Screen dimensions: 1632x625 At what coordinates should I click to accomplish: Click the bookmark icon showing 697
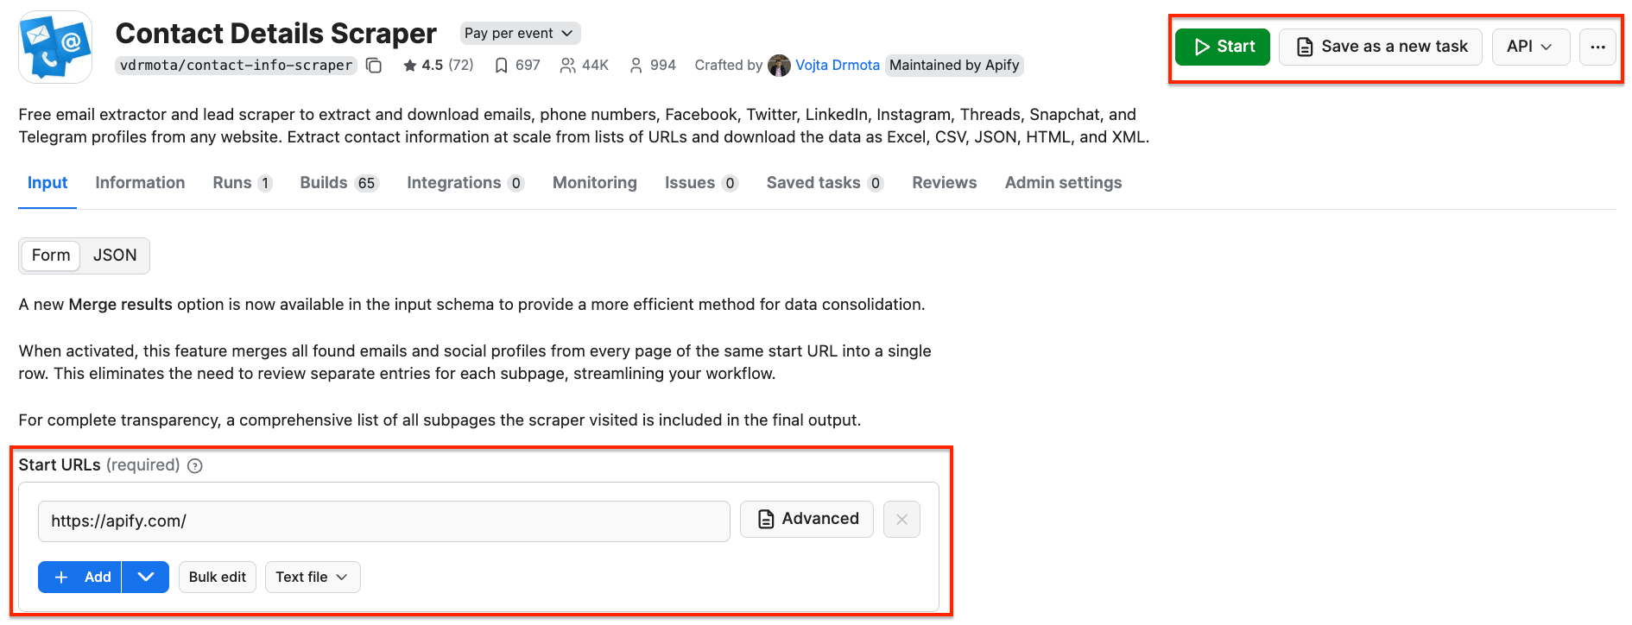point(502,64)
